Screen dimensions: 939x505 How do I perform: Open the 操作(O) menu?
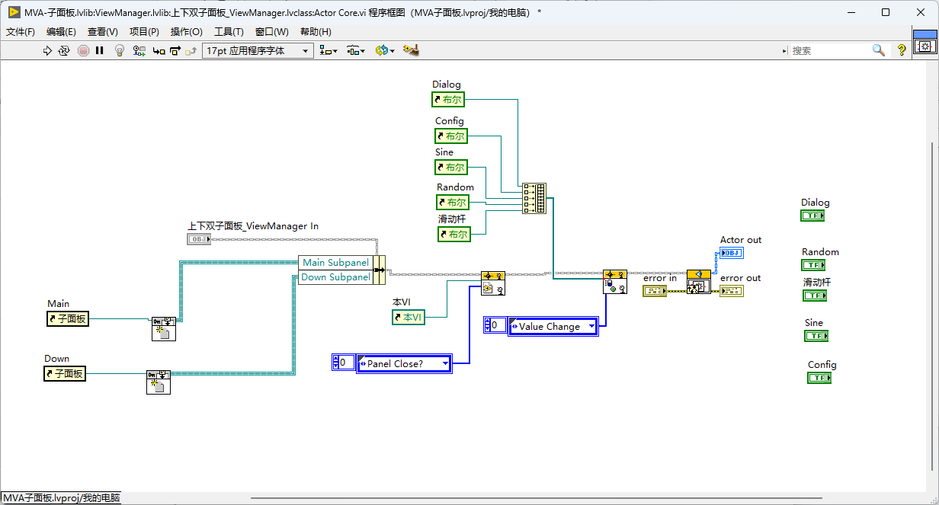pyautogui.click(x=186, y=31)
